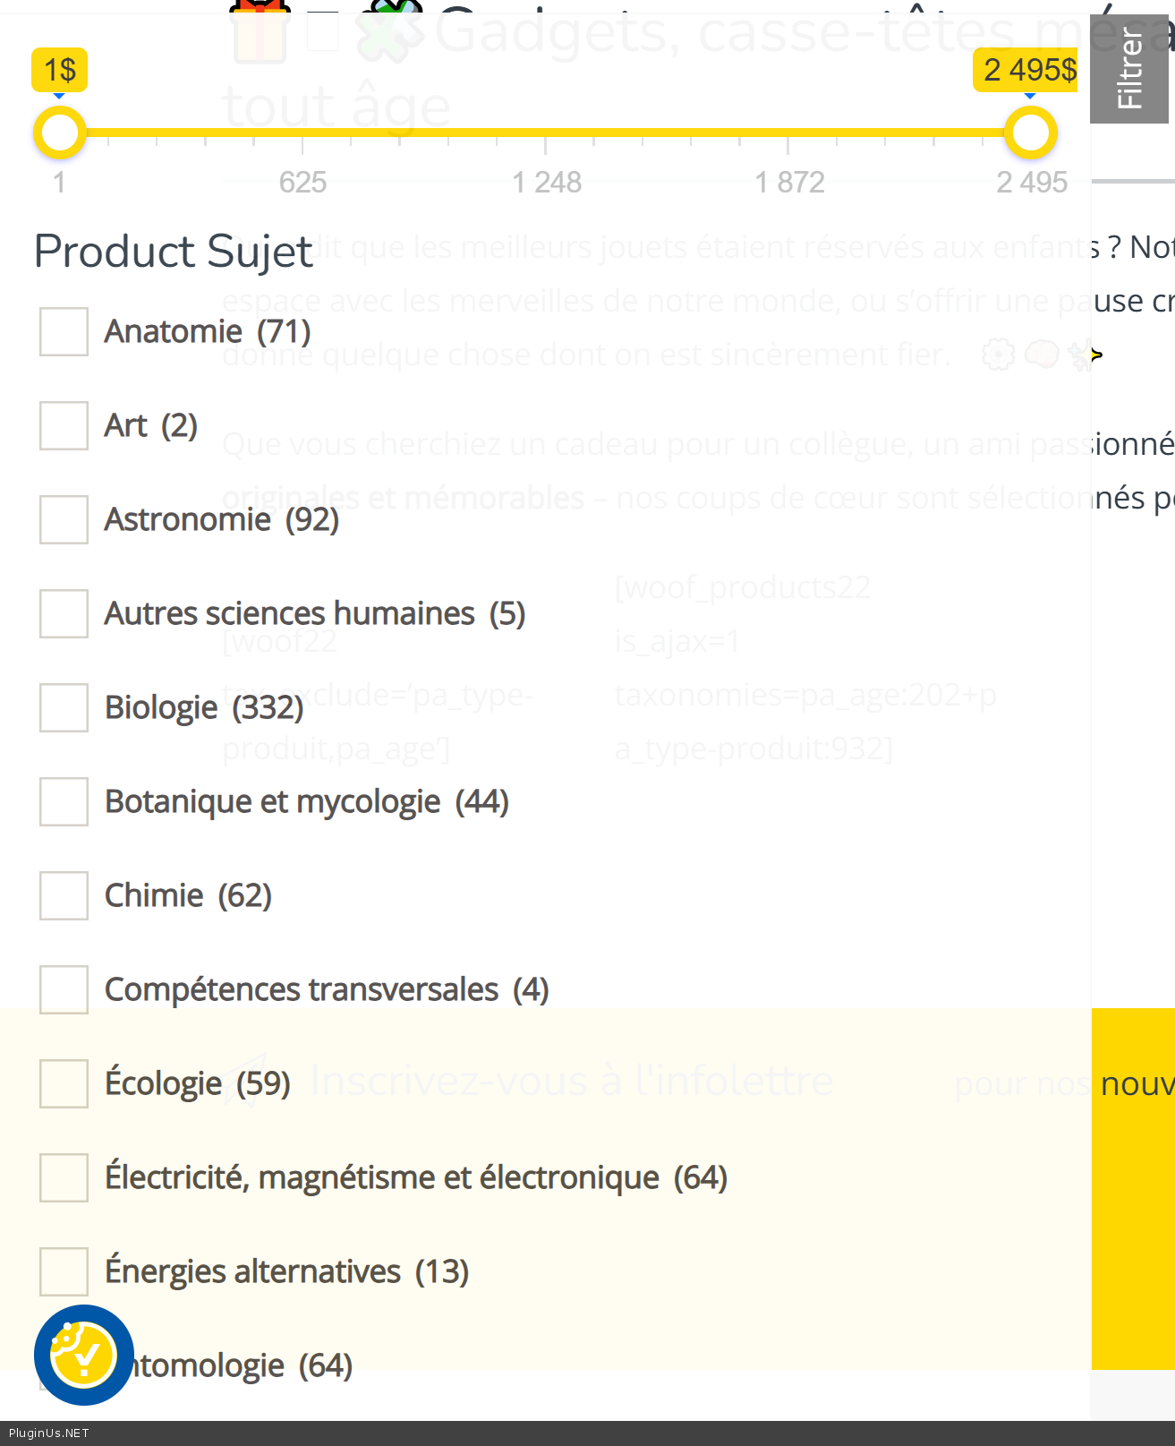The image size is (1175, 1446).
Task: Click the price slider track near 1 248
Action: point(546,133)
